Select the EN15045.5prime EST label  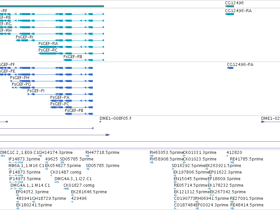(x=191, y=179)
